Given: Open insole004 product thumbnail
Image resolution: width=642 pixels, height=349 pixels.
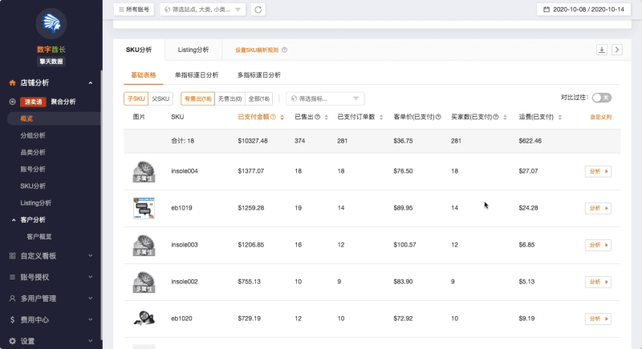Looking at the screenshot, I should (x=144, y=171).
